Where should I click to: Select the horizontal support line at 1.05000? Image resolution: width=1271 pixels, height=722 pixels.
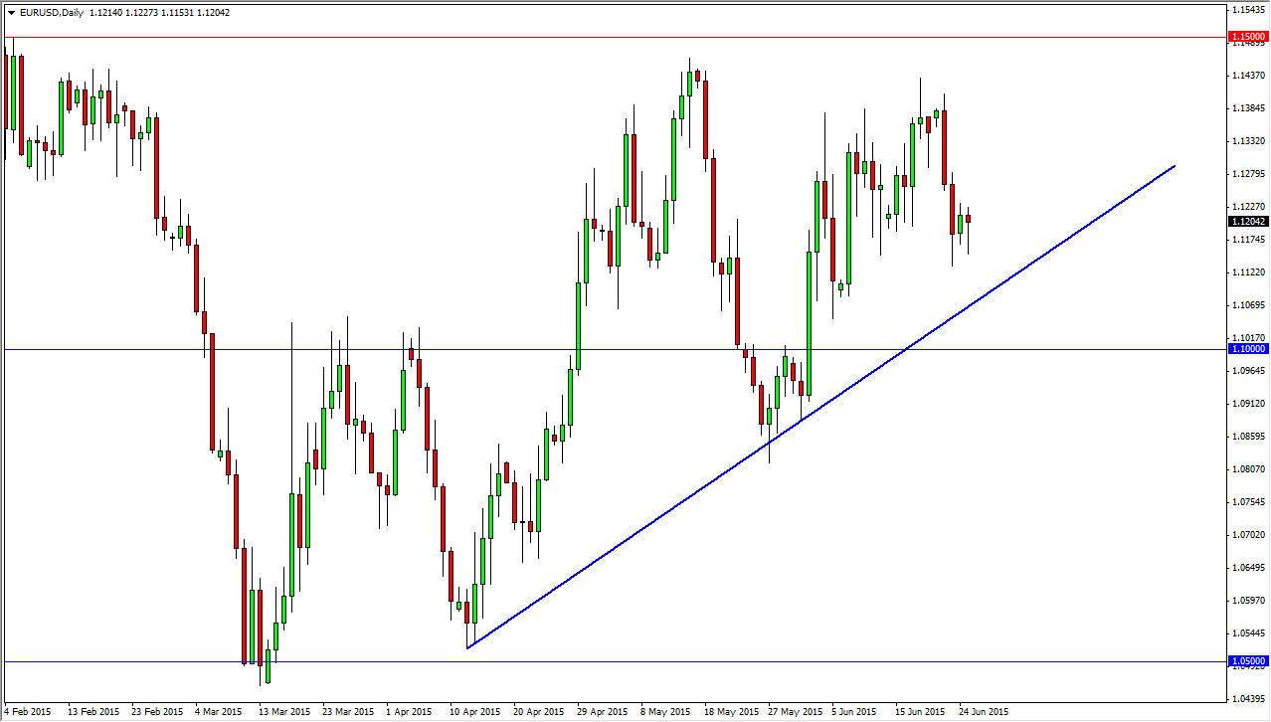click(x=597, y=660)
